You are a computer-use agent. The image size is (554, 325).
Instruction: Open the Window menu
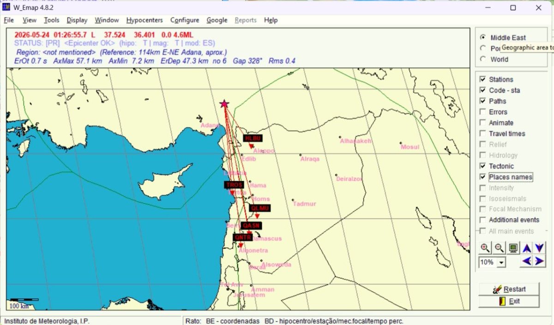107,20
